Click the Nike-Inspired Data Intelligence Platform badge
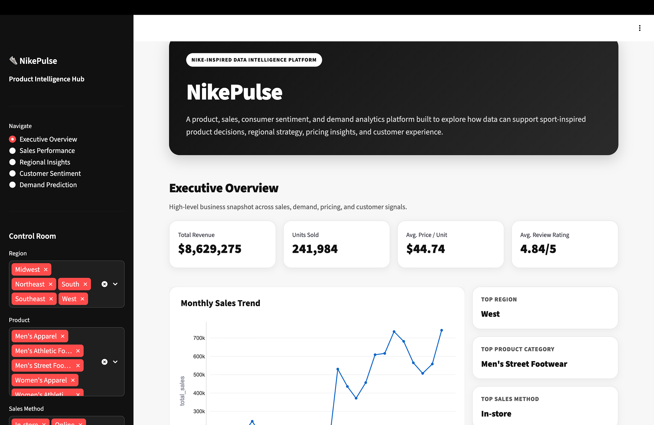654x425 pixels. (254, 60)
